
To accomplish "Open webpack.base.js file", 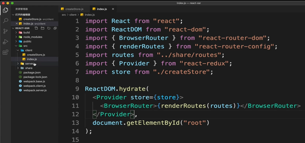I will 34,81.
